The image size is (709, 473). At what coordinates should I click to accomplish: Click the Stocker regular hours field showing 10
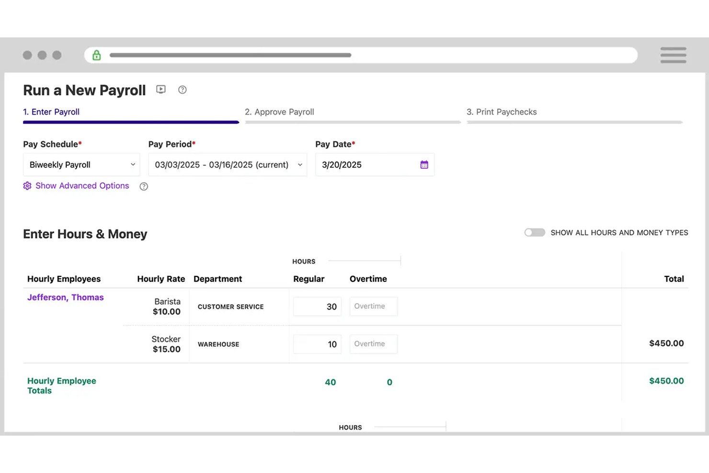click(317, 344)
